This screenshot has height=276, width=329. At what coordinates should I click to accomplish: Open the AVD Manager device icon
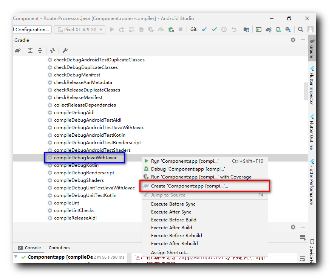(279, 29)
